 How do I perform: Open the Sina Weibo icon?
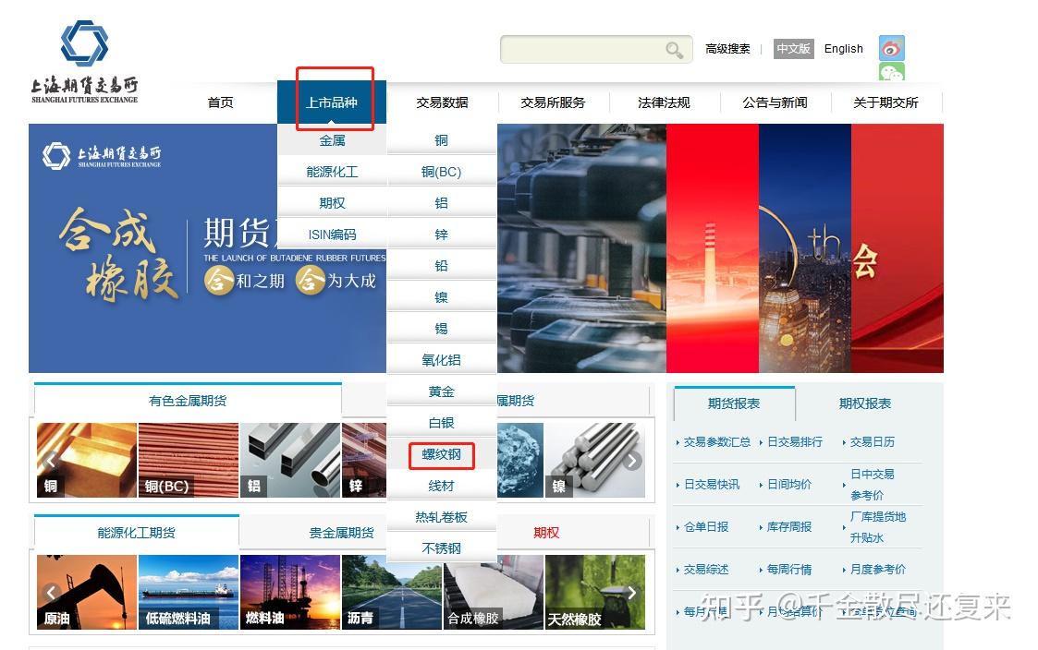890,48
